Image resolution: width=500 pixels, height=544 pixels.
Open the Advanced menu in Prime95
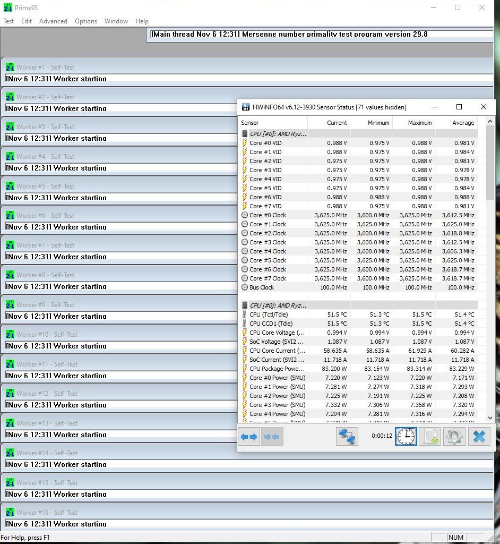coord(53,21)
